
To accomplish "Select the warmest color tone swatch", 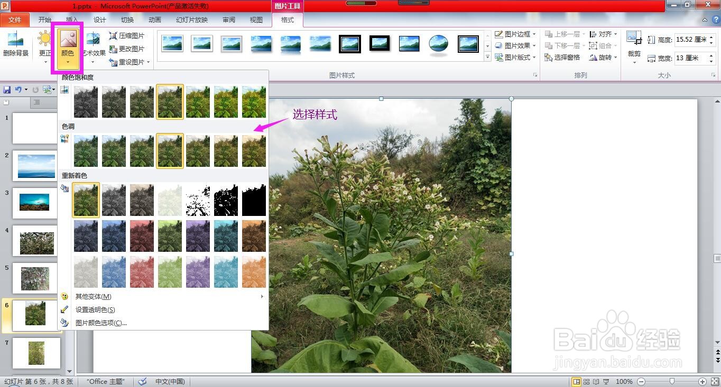I will 254,151.
